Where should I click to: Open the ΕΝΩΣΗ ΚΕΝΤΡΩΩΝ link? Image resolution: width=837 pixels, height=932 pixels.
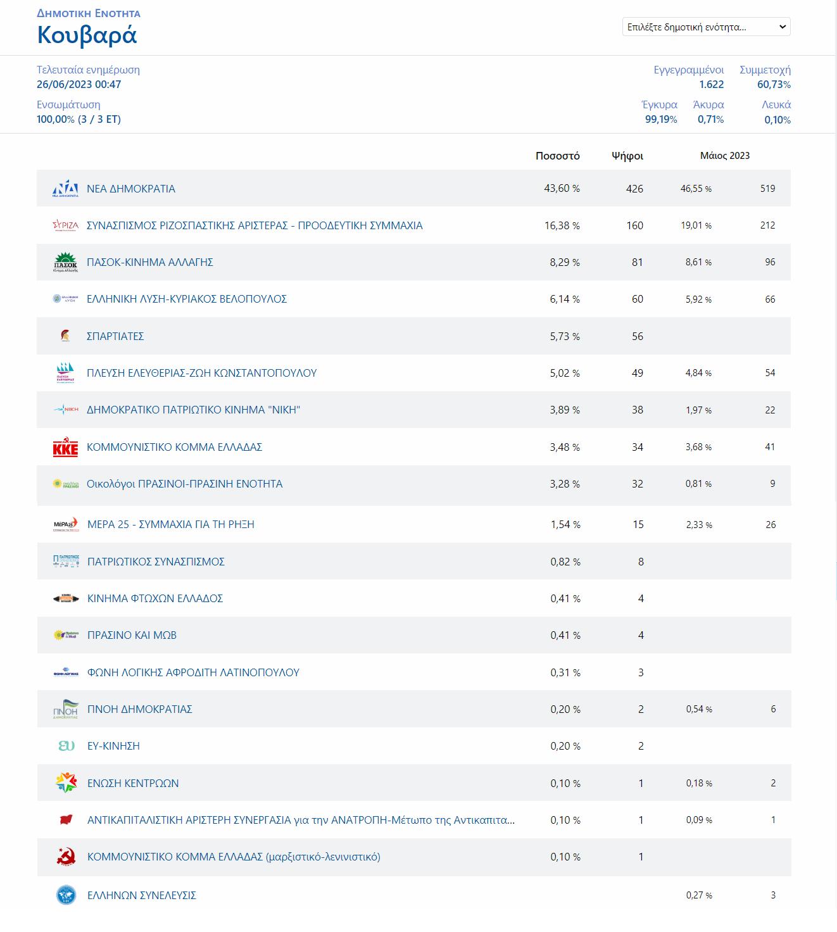tap(133, 783)
